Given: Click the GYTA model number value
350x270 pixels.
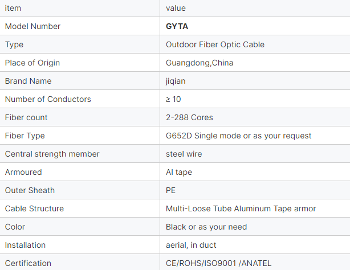Looking at the screenshot, I should pos(177,26).
